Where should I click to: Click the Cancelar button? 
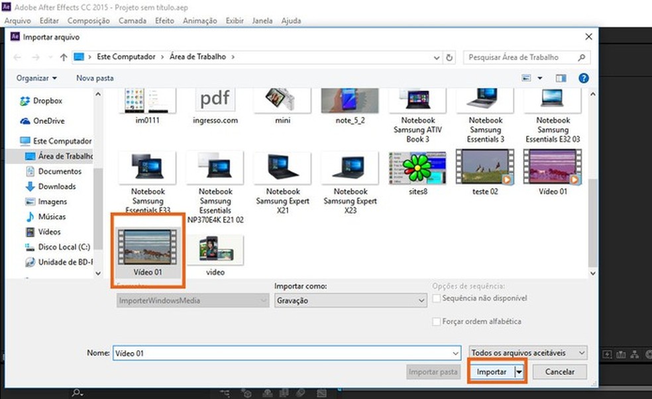tap(559, 372)
